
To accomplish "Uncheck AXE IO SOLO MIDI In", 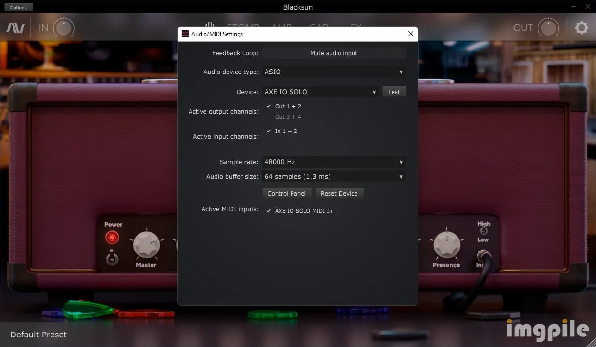I will point(299,211).
